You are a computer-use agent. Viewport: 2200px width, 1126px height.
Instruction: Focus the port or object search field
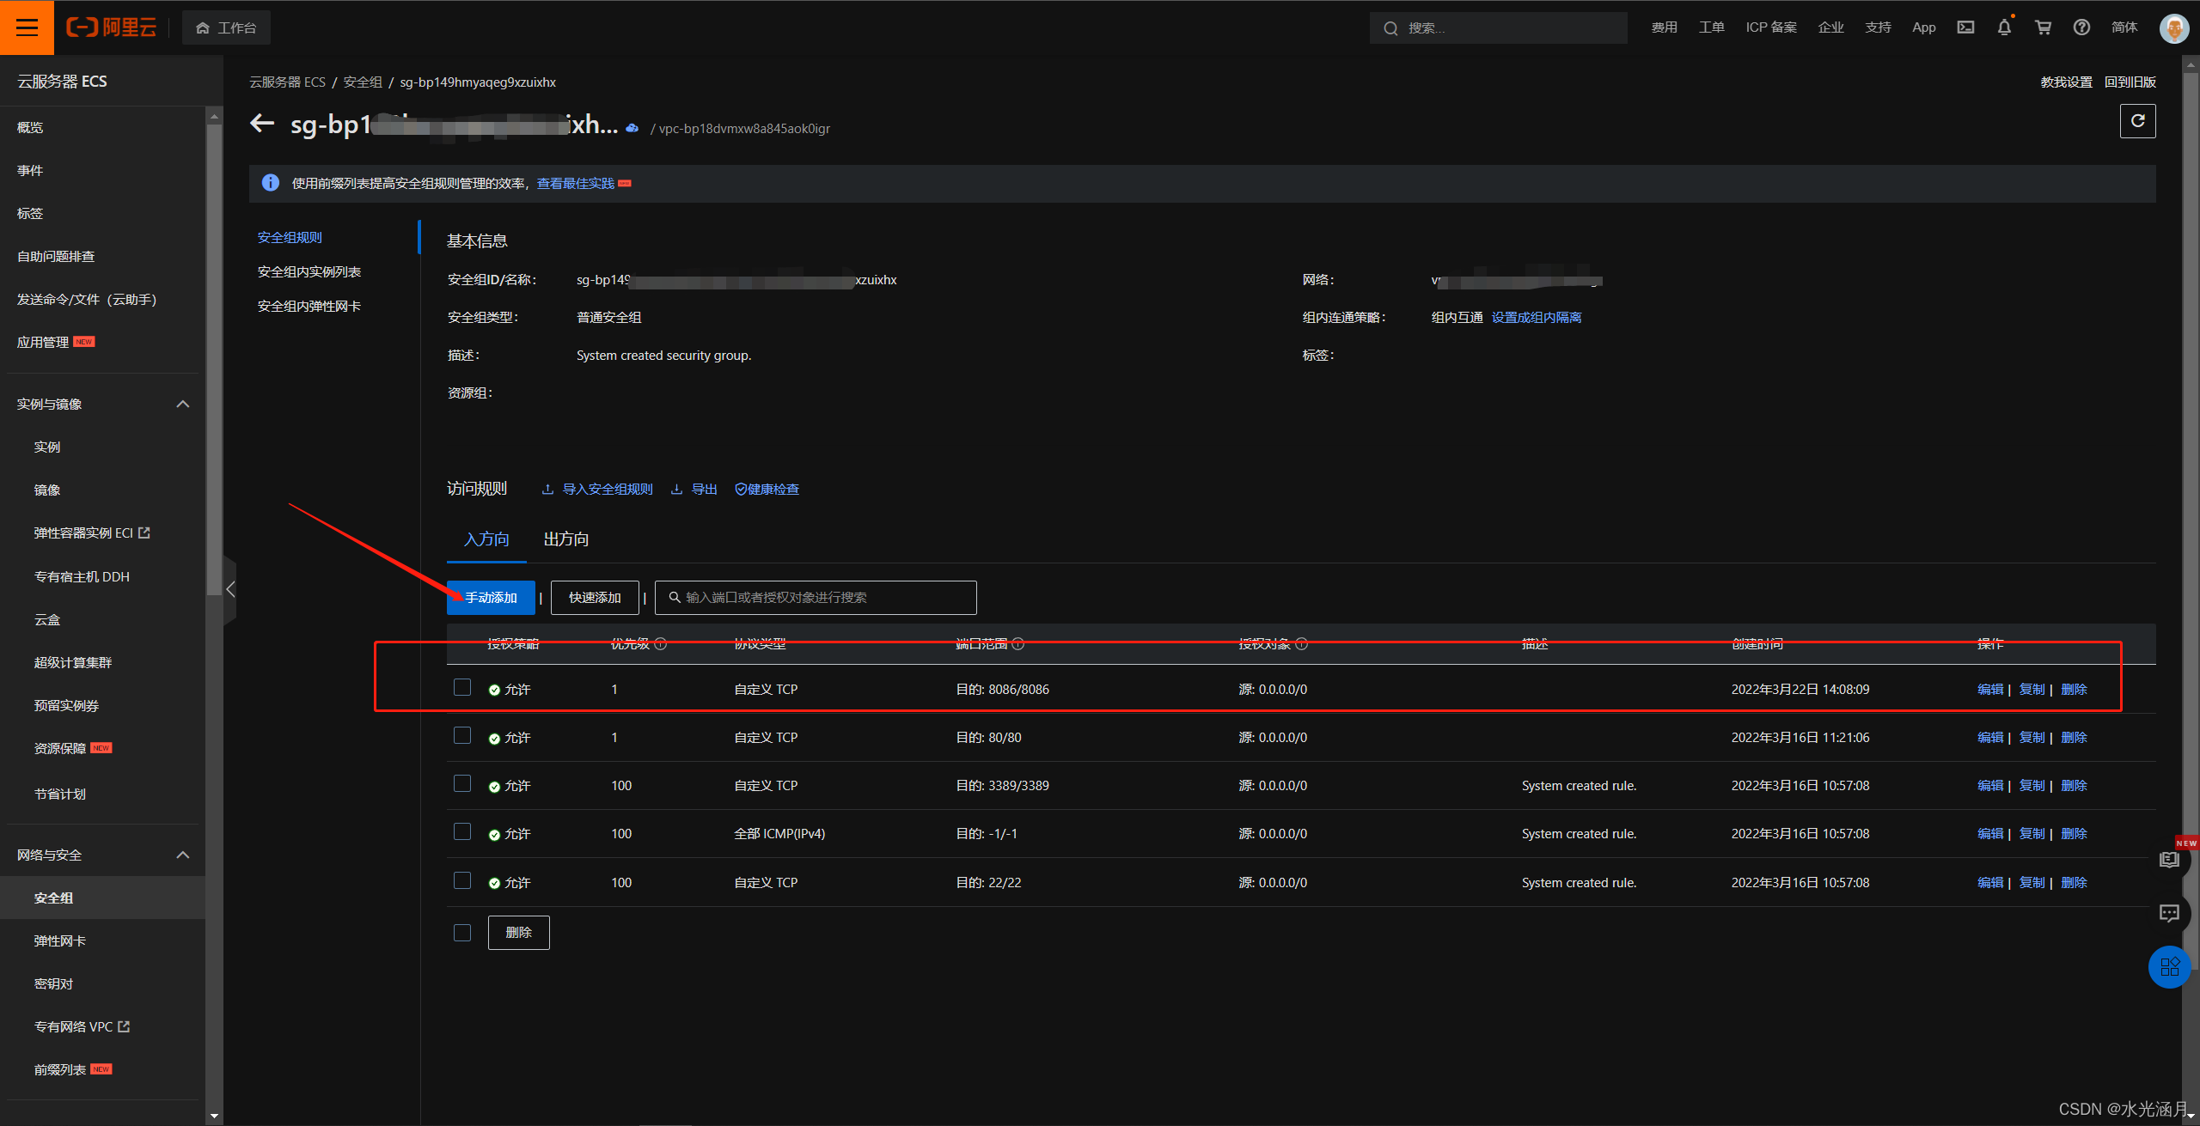point(816,598)
